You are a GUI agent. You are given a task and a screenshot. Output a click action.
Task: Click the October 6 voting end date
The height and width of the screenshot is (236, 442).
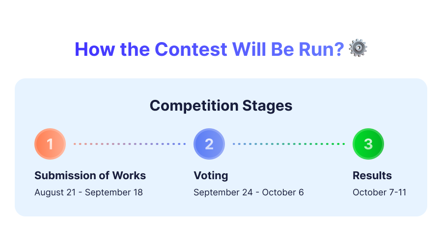point(283,192)
